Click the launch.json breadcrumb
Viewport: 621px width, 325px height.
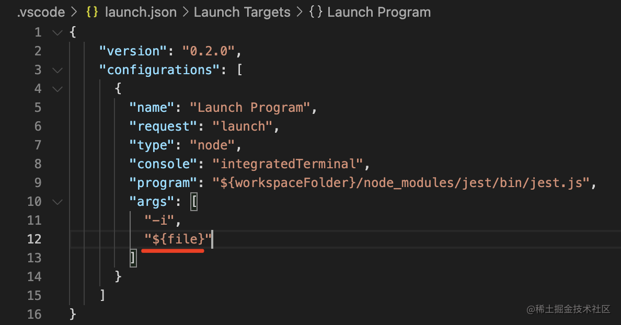coord(141,12)
